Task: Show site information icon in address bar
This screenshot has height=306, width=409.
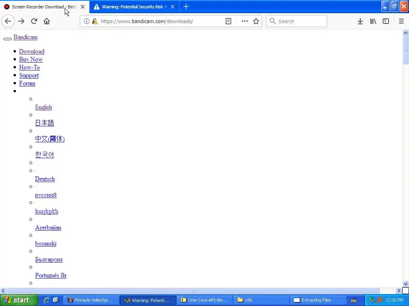Action: coord(86,22)
